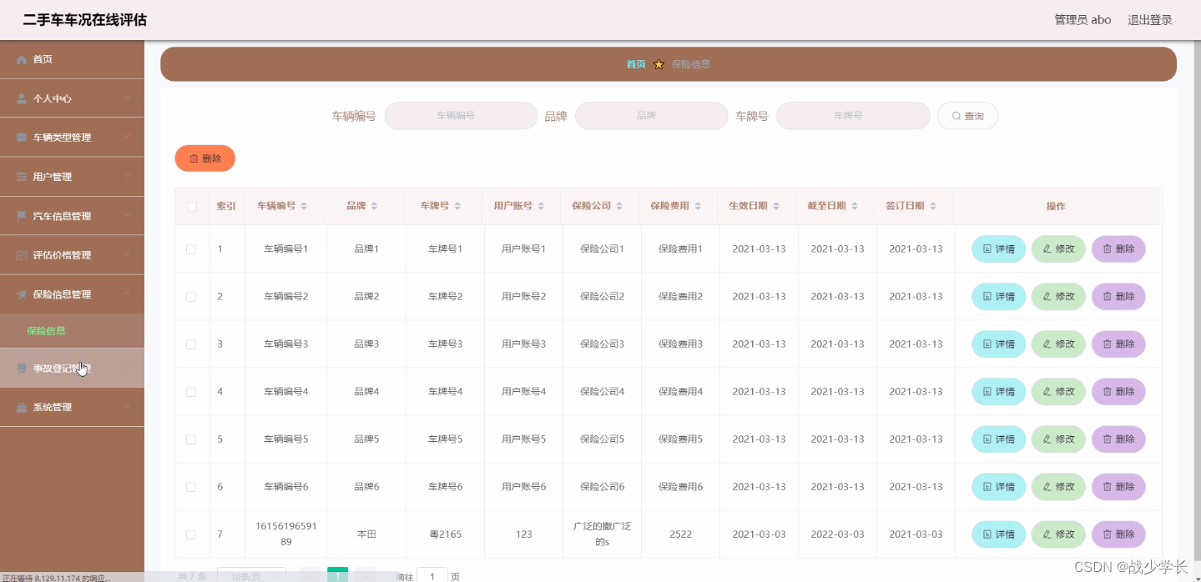Check the checkbox for 车辆编号1 row
Image resolution: width=1201 pixels, height=582 pixels.
(x=191, y=248)
